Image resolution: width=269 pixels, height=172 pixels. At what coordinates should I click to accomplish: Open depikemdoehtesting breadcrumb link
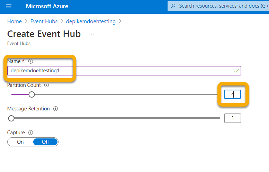pos(91,21)
